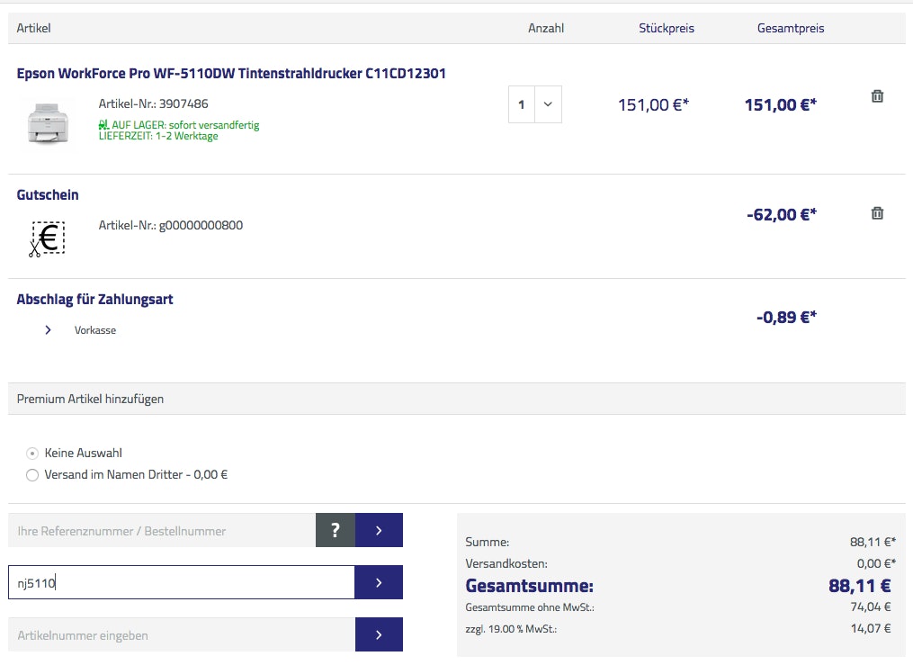Expand the Premium Artikel hinzufügen section
Screen dimensions: 913x665
(x=90, y=399)
